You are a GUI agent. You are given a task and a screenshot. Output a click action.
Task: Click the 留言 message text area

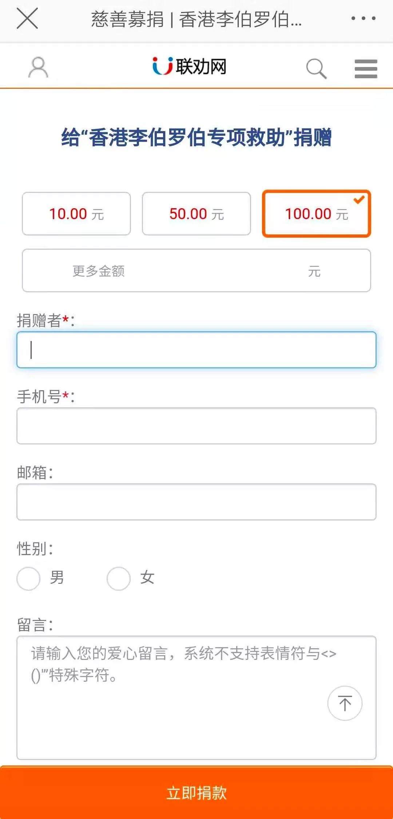point(196,697)
